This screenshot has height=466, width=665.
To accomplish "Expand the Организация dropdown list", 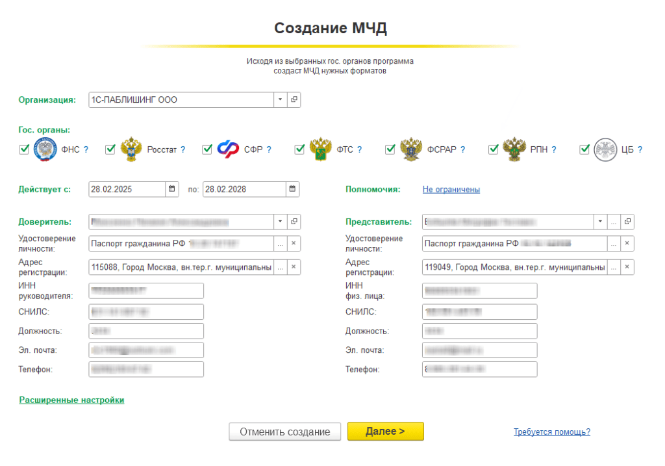I will (x=279, y=100).
